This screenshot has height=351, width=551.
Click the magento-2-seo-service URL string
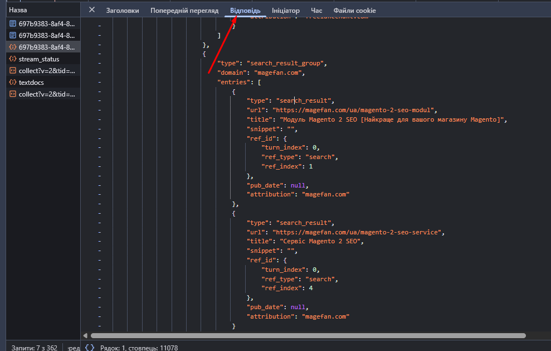click(x=358, y=232)
